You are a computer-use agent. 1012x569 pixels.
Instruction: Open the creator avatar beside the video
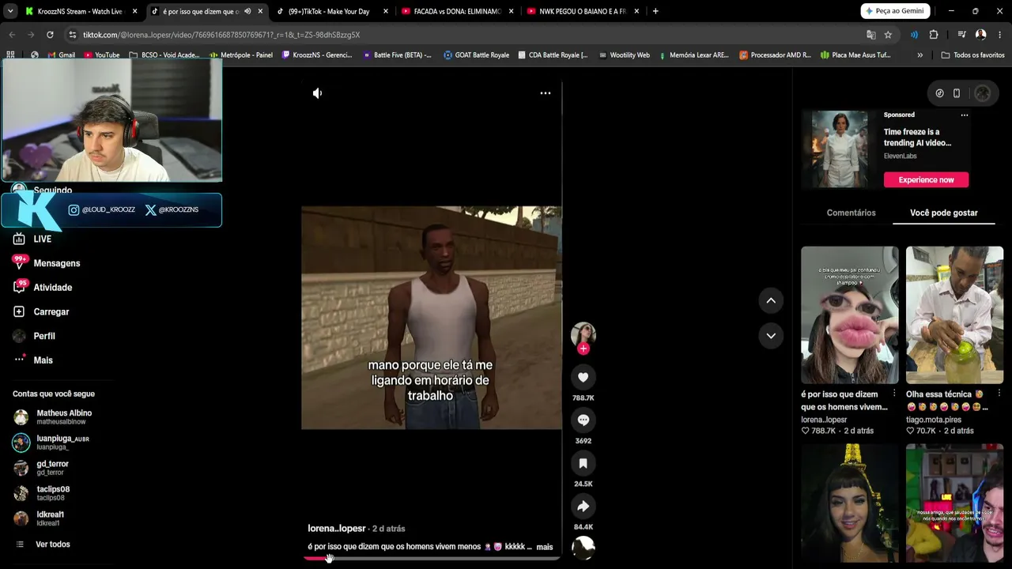point(583,333)
